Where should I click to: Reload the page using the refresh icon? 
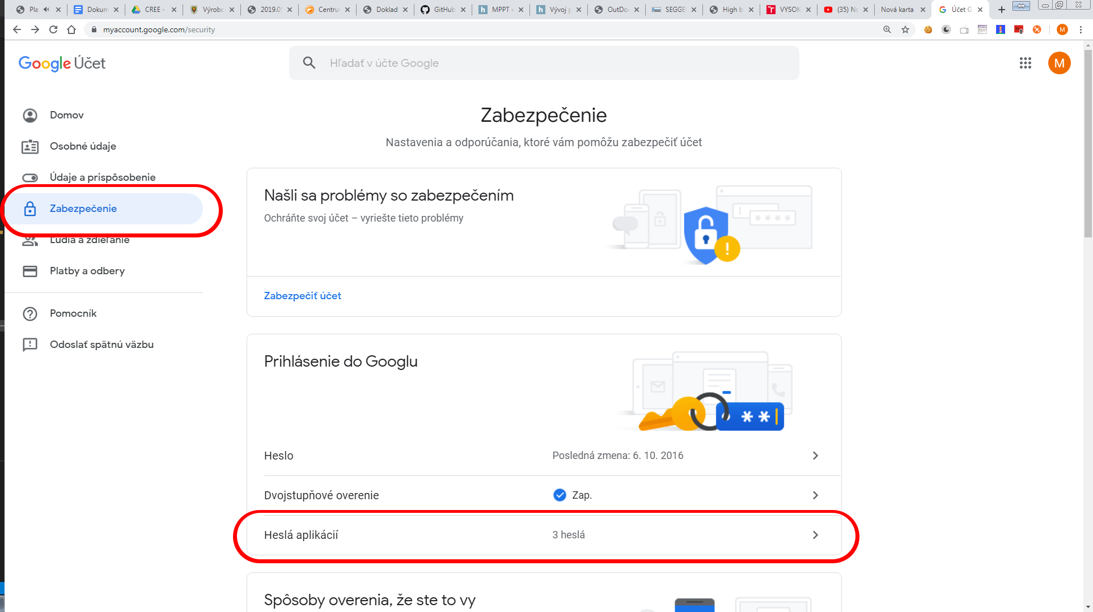[53, 29]
